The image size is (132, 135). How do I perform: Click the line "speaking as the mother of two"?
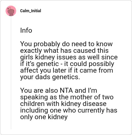click(x=67, y=97)
